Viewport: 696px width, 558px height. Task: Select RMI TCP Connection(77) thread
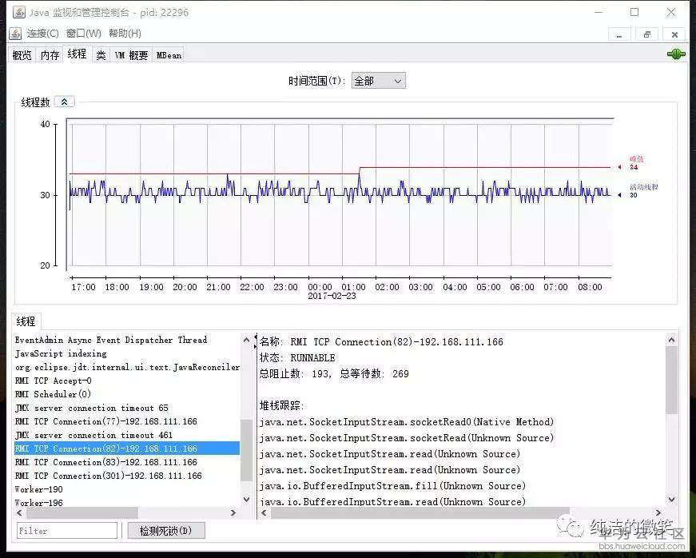click(x=127, y=421)
